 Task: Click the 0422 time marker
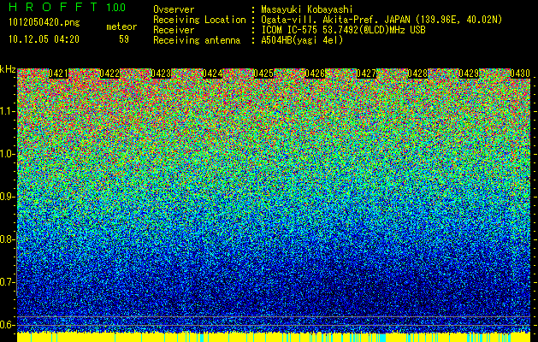[109, 74]
